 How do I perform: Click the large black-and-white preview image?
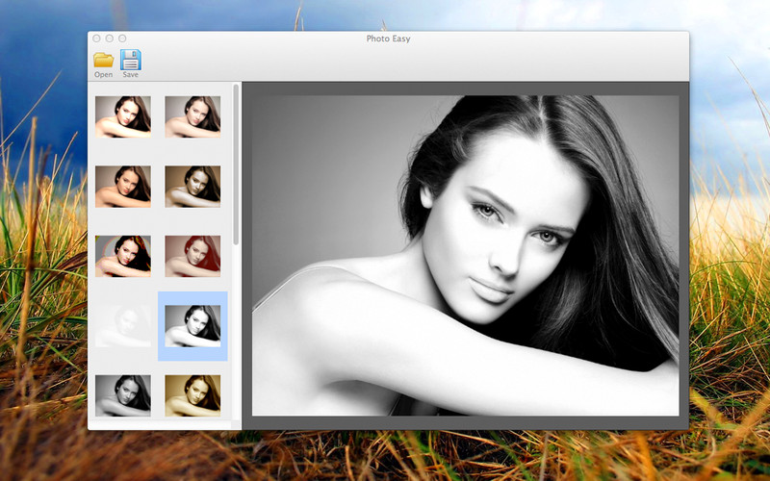tap(465, 255)
